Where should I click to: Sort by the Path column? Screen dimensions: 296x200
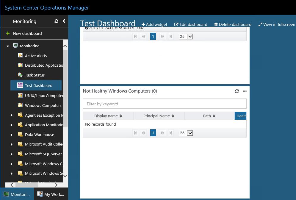tap(209, 116)
